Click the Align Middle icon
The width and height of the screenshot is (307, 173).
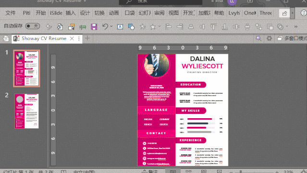[202, 26]
